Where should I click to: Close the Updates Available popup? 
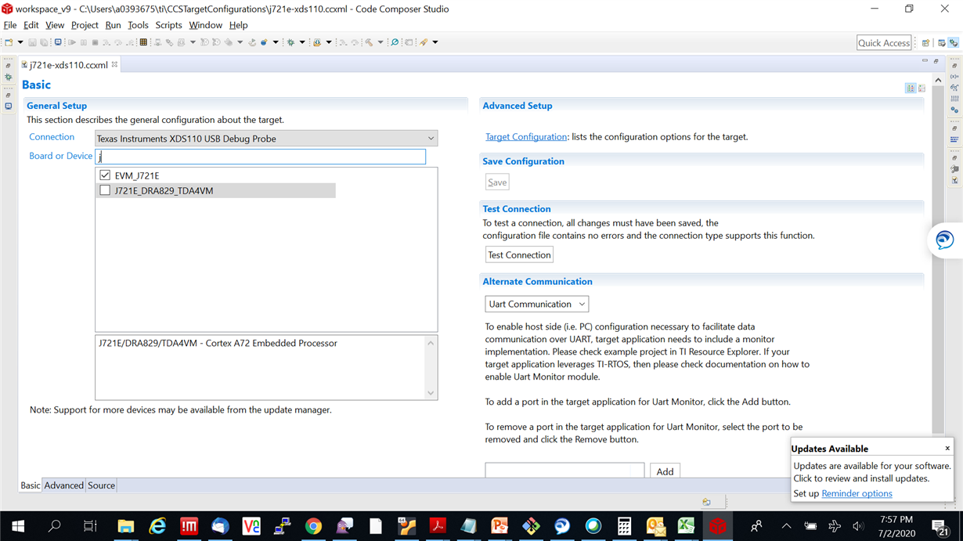pos(947,449)
